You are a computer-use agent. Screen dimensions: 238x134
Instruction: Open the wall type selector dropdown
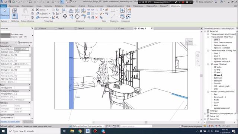pos(32,36)
